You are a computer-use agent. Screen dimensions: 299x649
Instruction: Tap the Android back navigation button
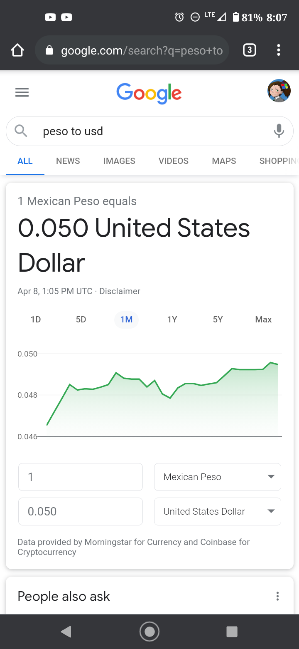point(66,632)
